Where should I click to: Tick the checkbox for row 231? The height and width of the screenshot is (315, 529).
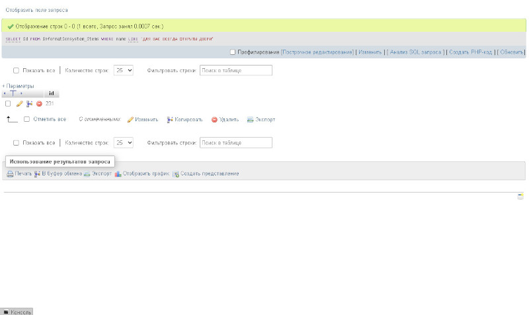pos(8,104)
